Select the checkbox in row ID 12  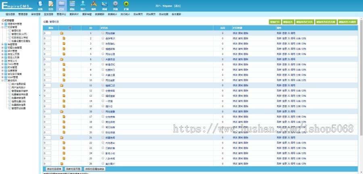(103, 91)
